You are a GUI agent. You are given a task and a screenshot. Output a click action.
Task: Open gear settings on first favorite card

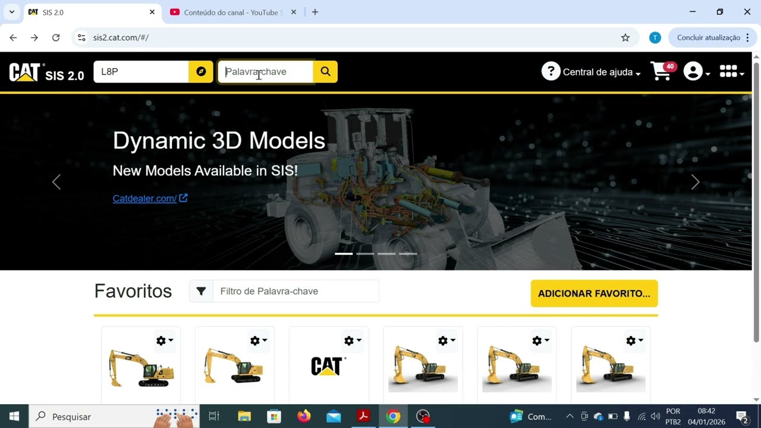pos(165,341)
